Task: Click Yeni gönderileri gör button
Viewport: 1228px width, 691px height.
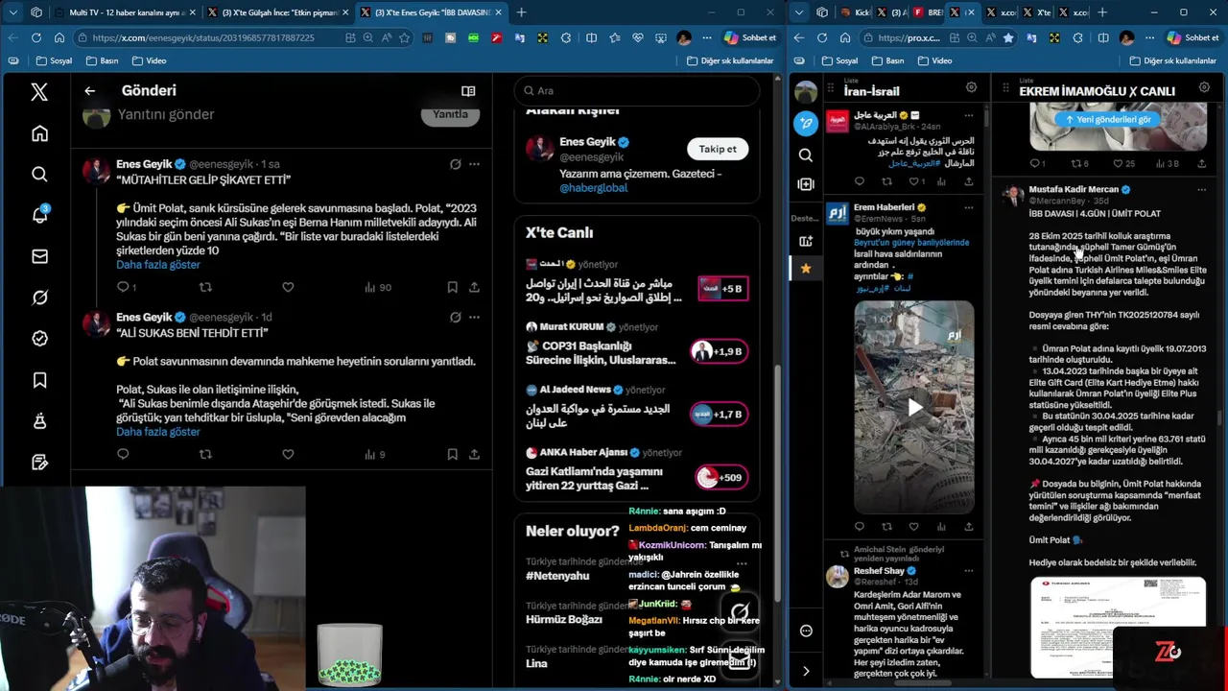Action: click(1107, 119)
